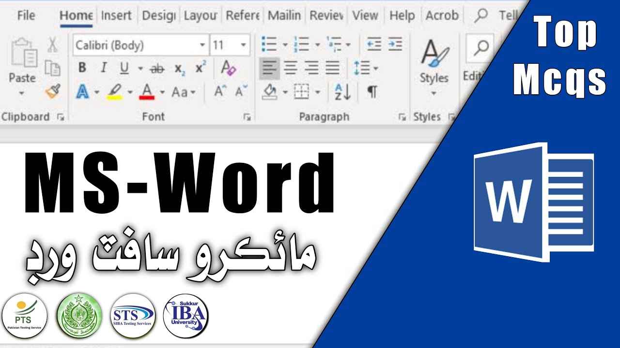Apply the red font color

pos(147,91)
